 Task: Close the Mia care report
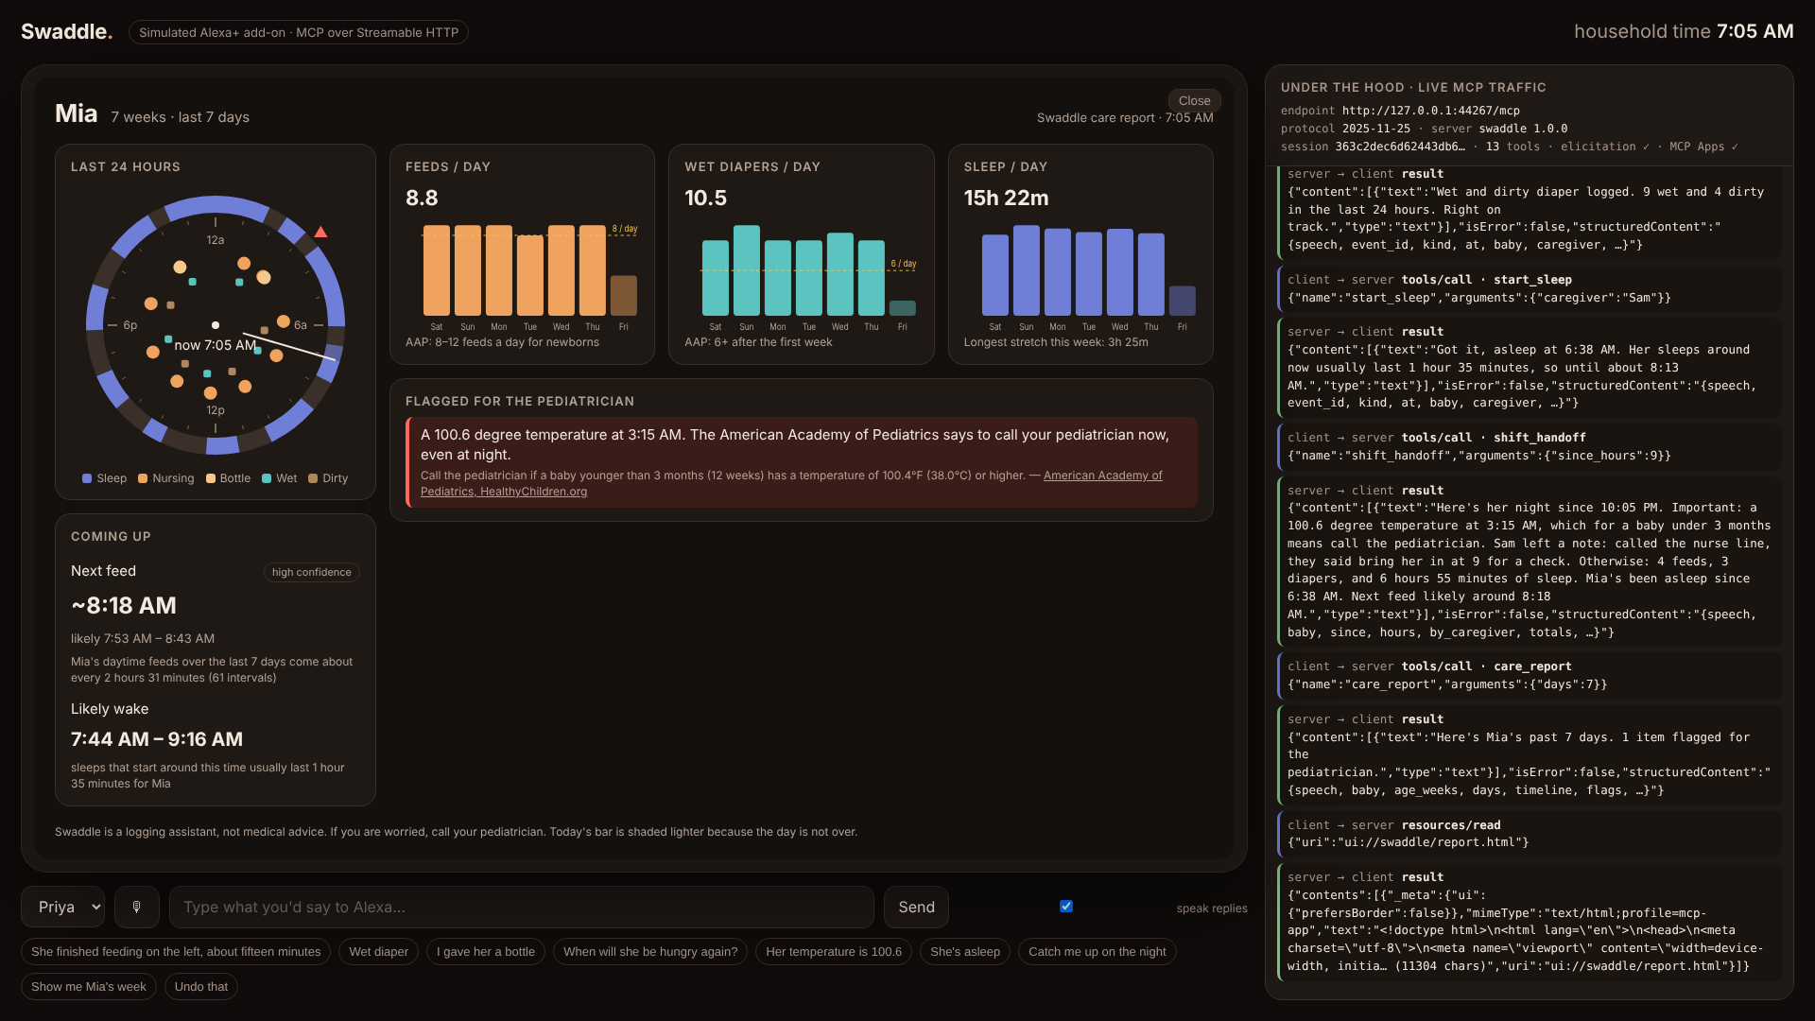[1194, 100]
